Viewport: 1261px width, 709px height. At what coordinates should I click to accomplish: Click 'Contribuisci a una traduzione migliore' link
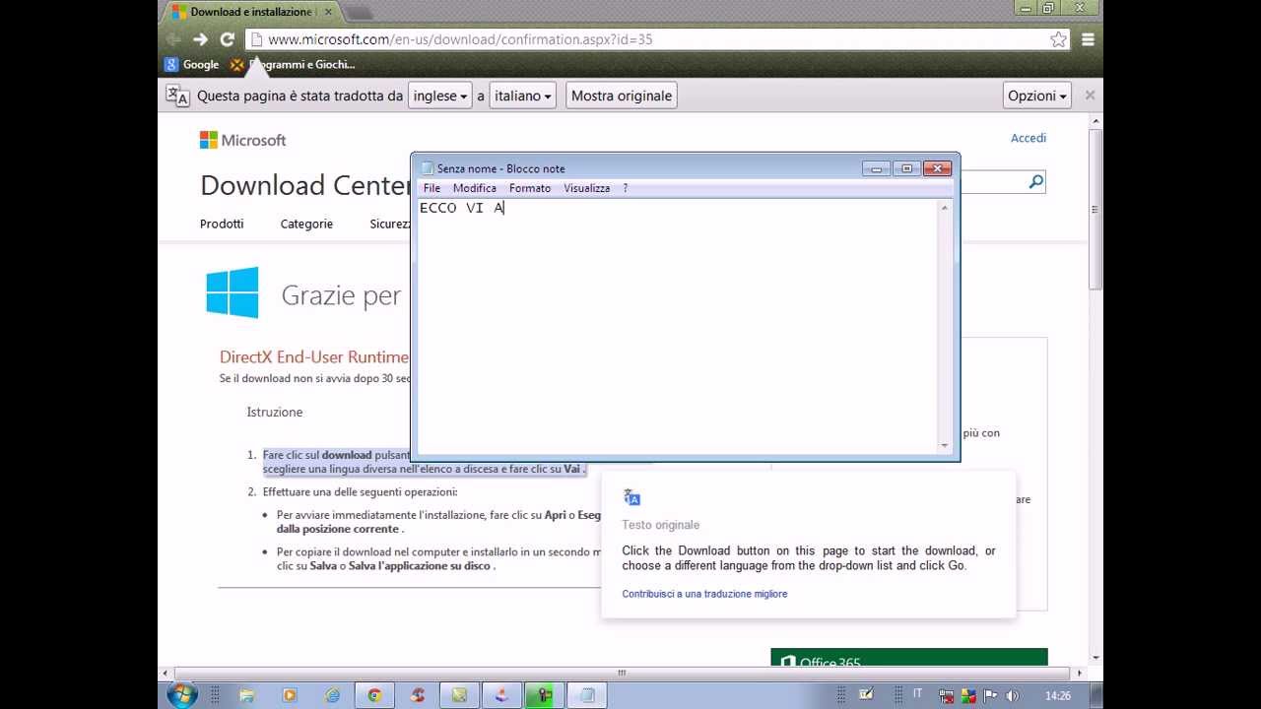click(x=704, y=594)
